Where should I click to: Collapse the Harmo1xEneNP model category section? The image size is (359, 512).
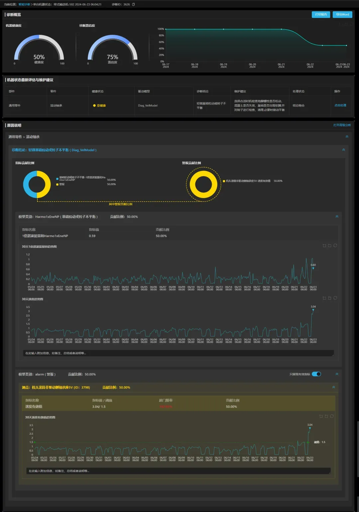(x=337, y=217)
